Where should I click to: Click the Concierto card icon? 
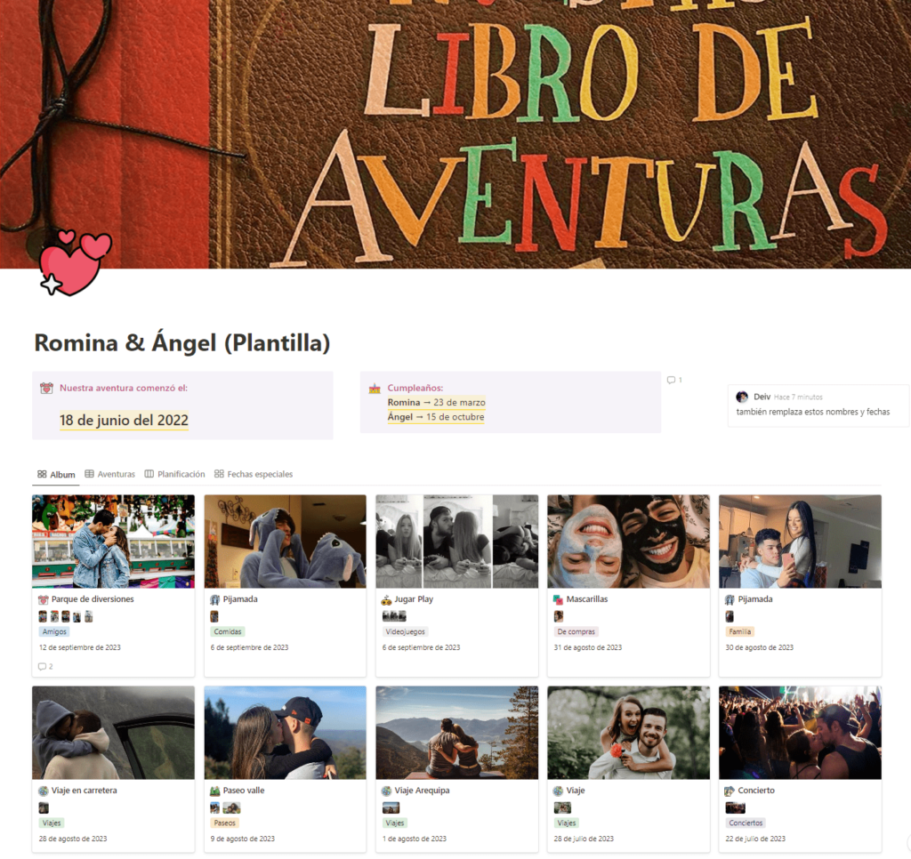pos(730,791)
